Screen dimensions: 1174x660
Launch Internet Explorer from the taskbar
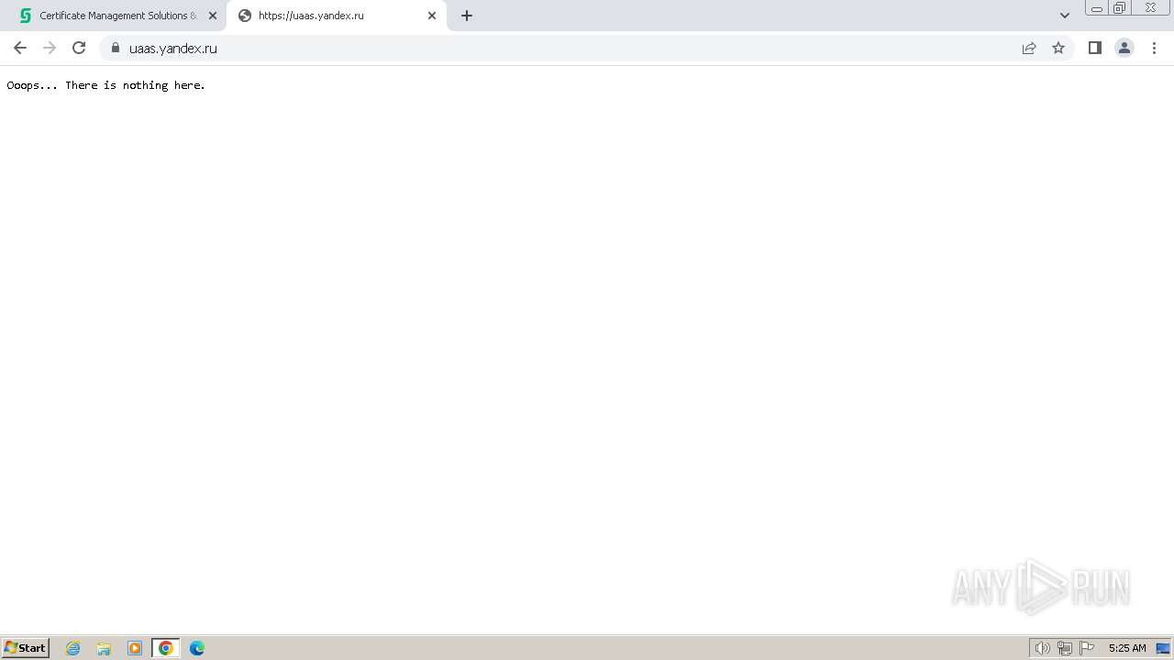[73, 648]
